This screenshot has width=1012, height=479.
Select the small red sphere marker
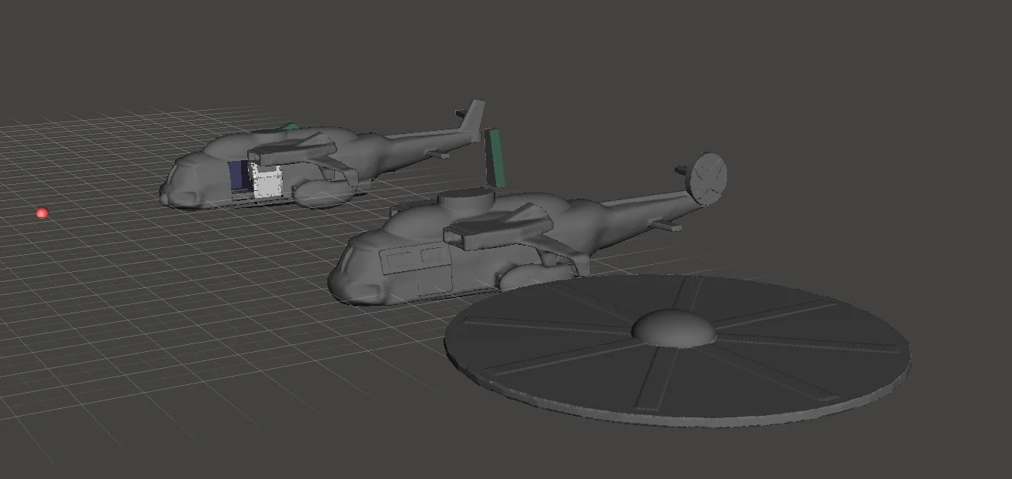pos(42,213)
